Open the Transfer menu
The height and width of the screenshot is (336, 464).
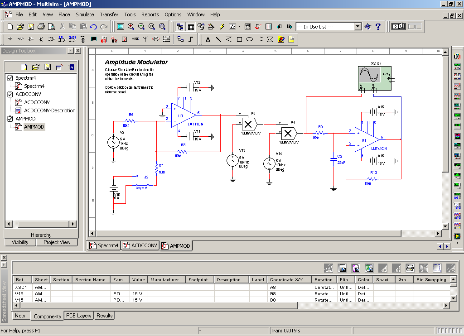(x=109, y=14)
